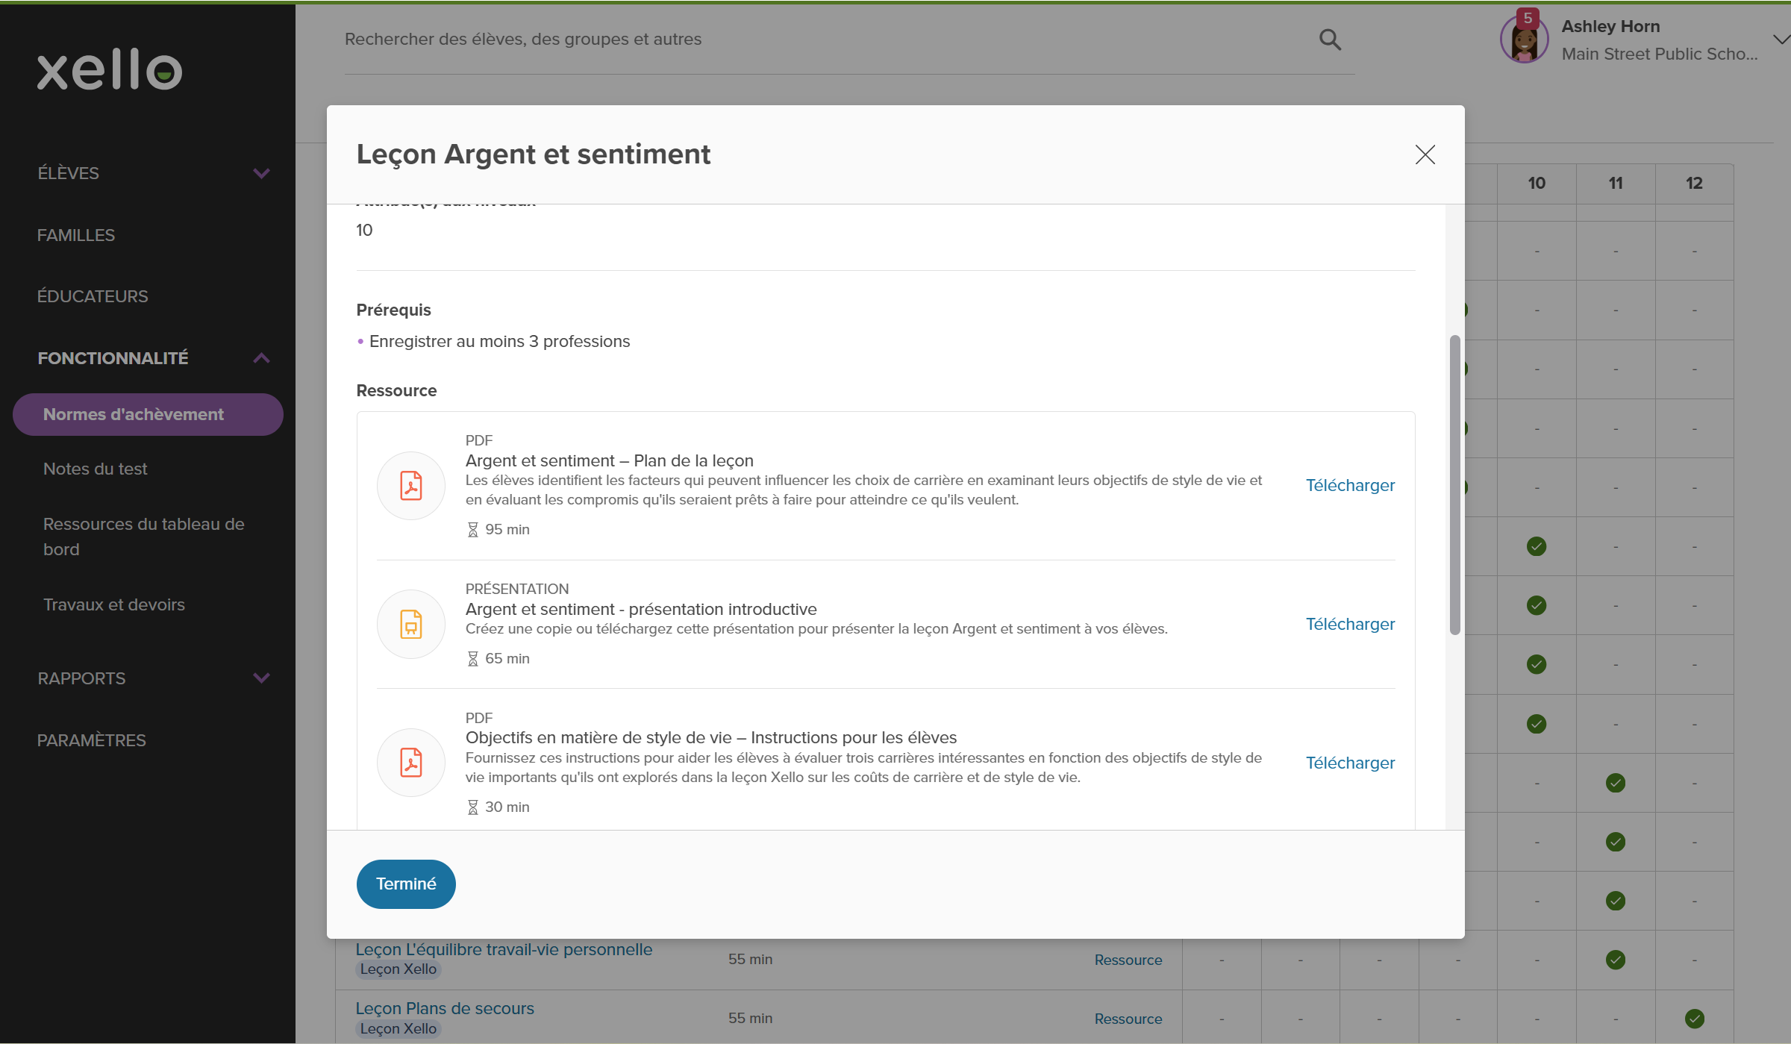Download the Instructions pour les élèves PDF
This screenshot has width=1791, height=1044.
click(x=1350, y=763)
